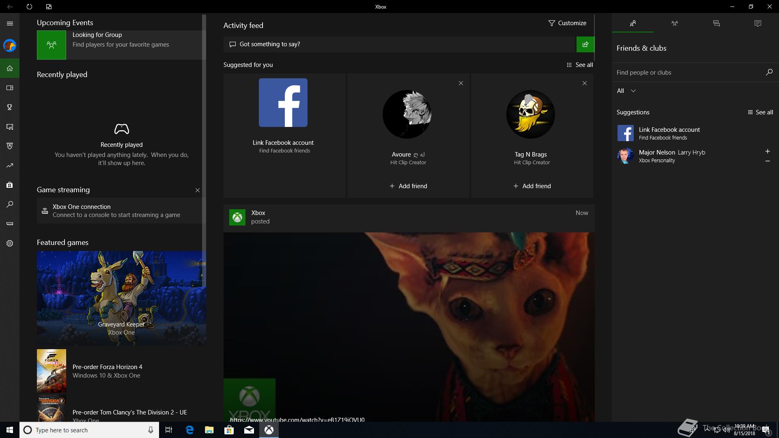Viewport: 779px width, 438px height.
Task: Open Task View on taskbar
Action: 169,430
